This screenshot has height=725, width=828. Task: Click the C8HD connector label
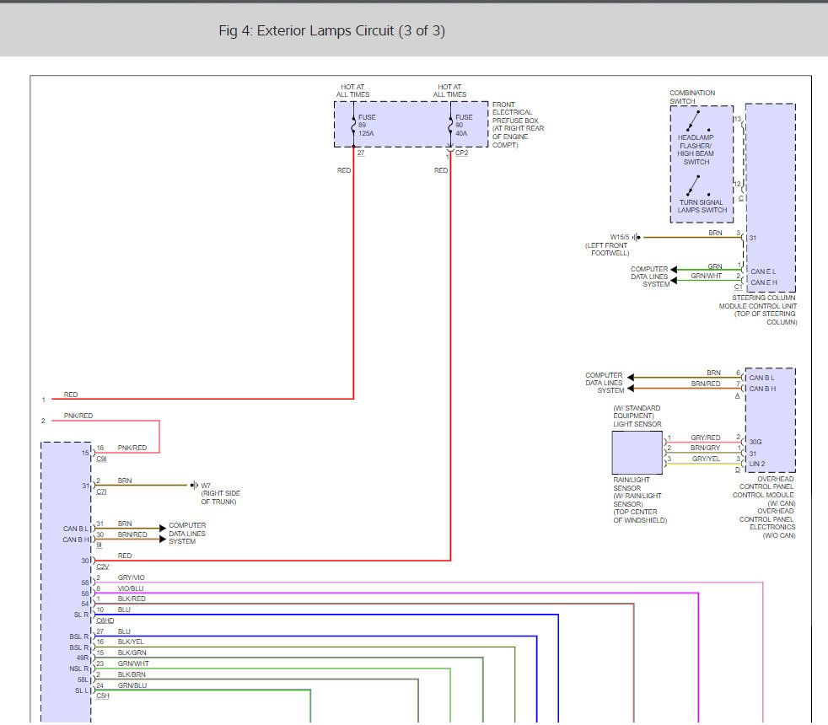click(x=105, y=620)
